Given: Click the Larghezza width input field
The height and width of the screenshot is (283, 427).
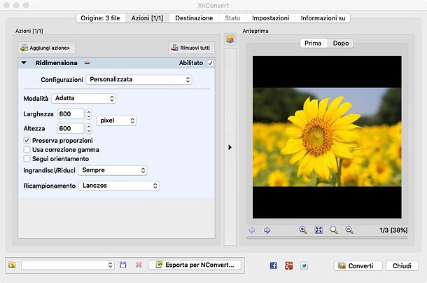Looking at the screenshot, I should 71,113.
